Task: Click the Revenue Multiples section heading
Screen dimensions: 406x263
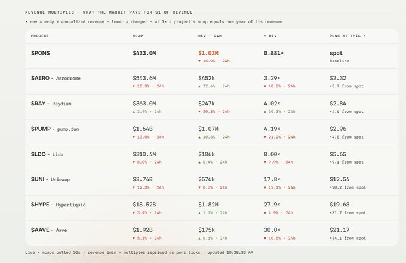Action: [x=109, y=12]
